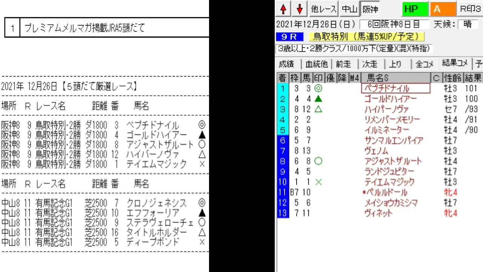Click the 着 column header

point(282,78)
